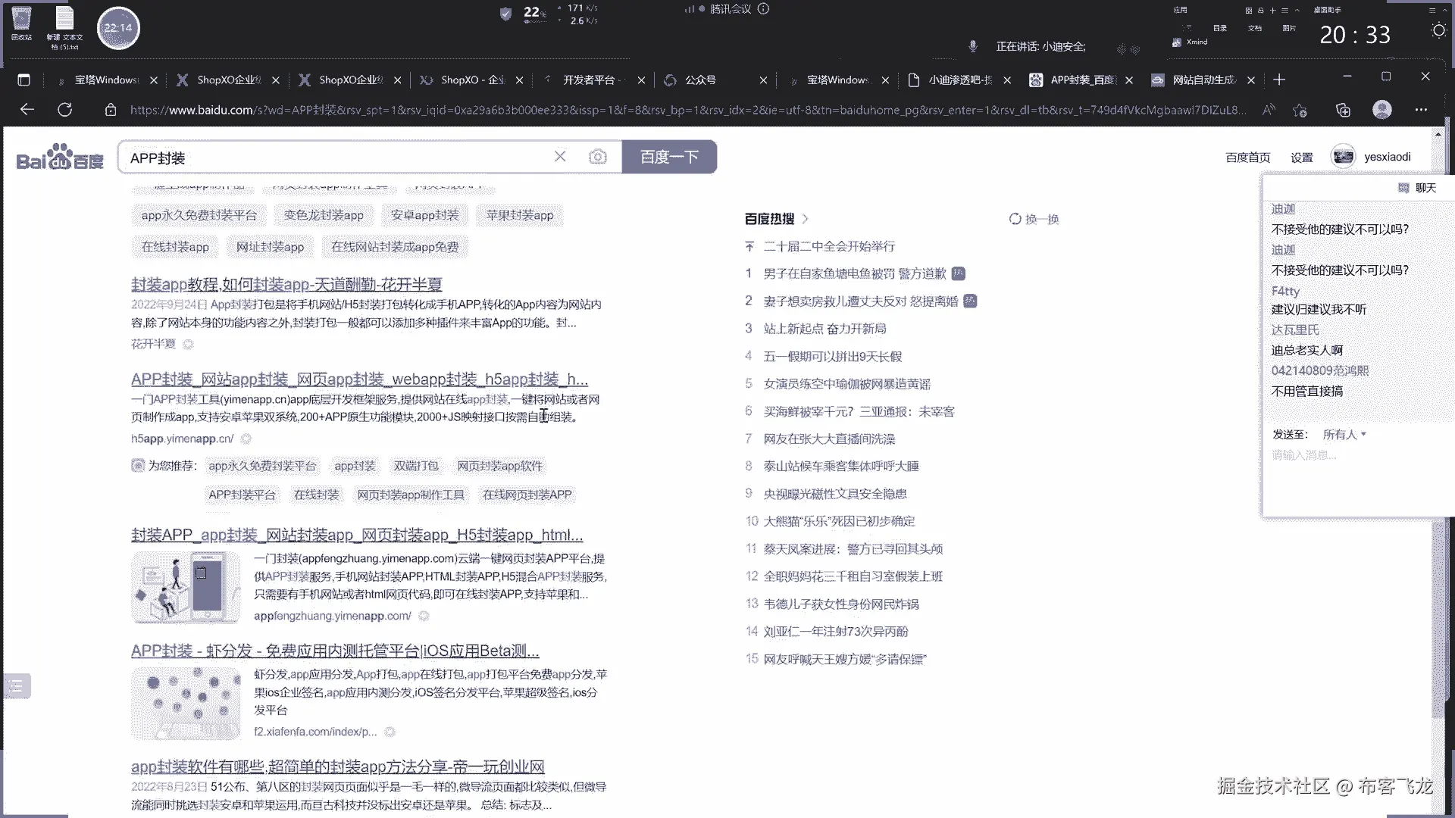This screenshot has width=1455, height=818.
Task: Click the 百度一下 search button
Action: [669, 157]
